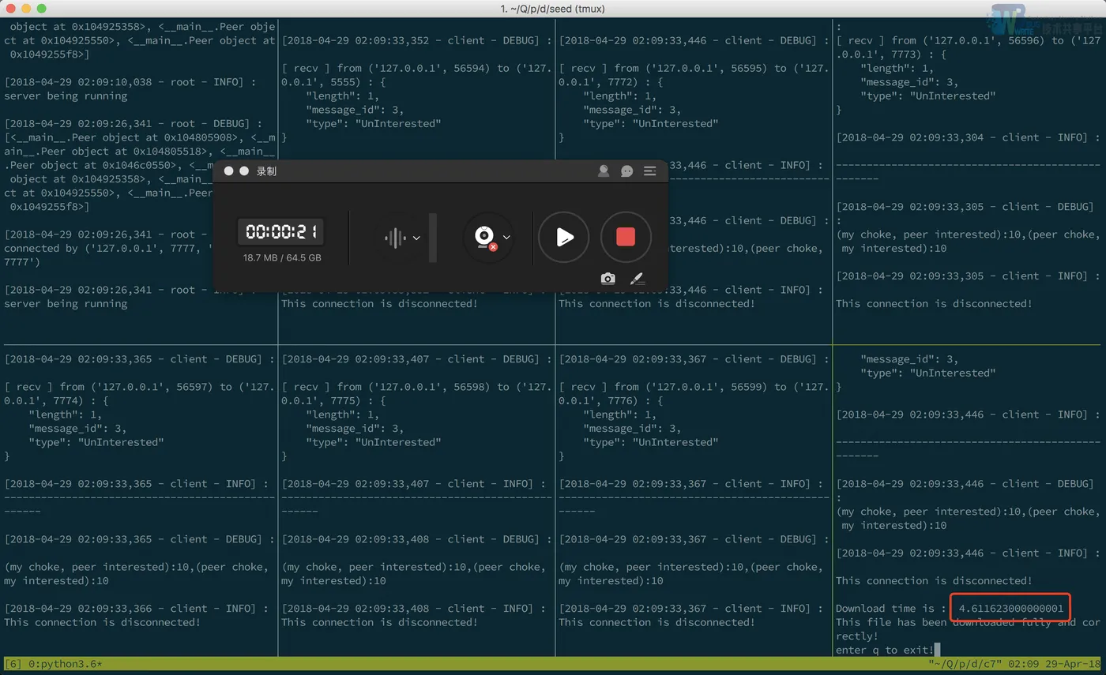This screenshot has height=675, width=1106.
Task: Click the recv line from port 56599 to 7776
Action: [694, 387]
